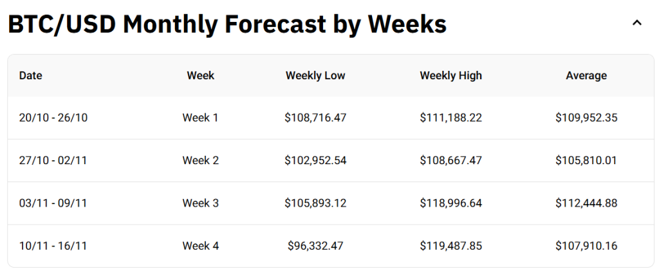The width and height of the screenshot is (659, 271).
Task: Click the Weekly High column header
Action: pos(450,75)
